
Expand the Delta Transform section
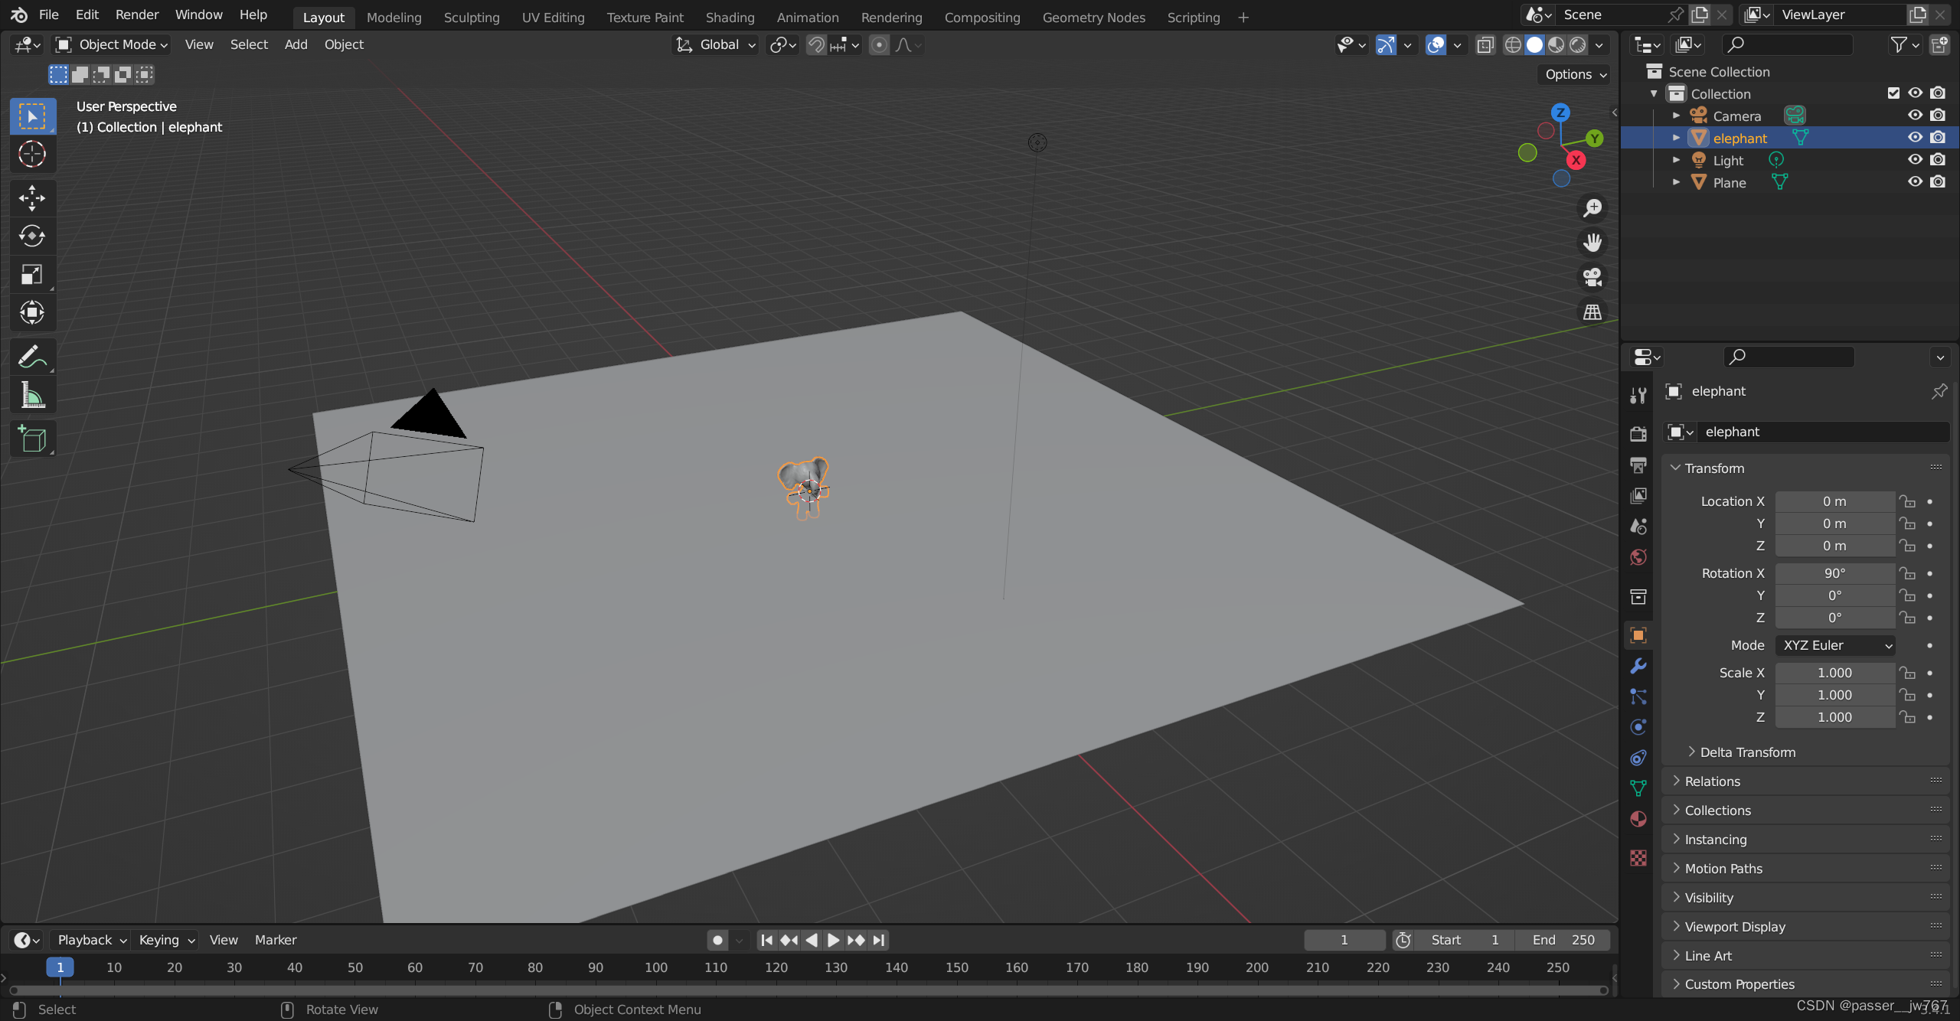coord(1747,752)
